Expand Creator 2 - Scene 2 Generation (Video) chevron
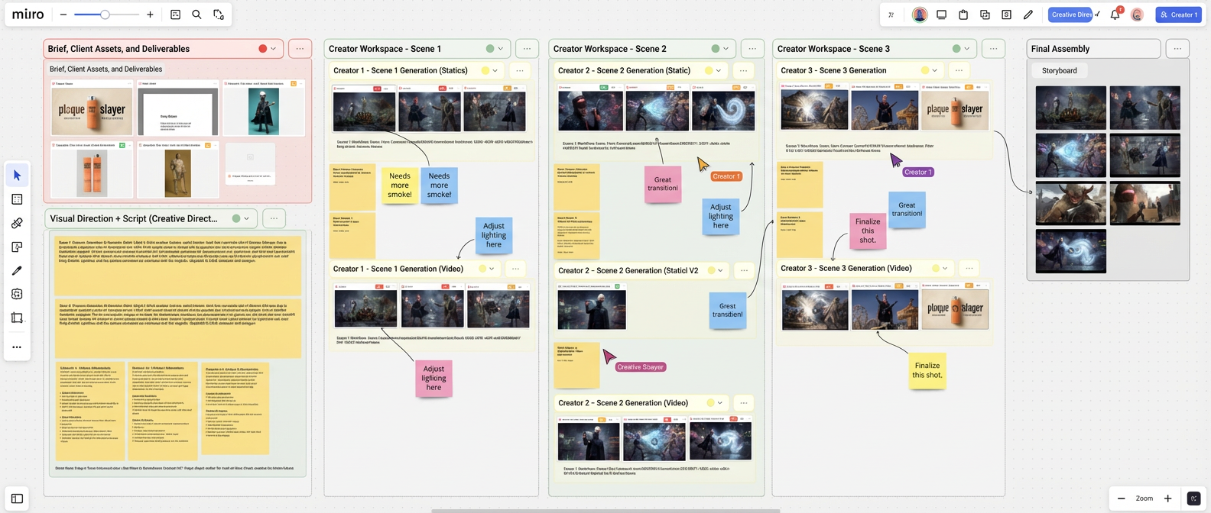 719,403
